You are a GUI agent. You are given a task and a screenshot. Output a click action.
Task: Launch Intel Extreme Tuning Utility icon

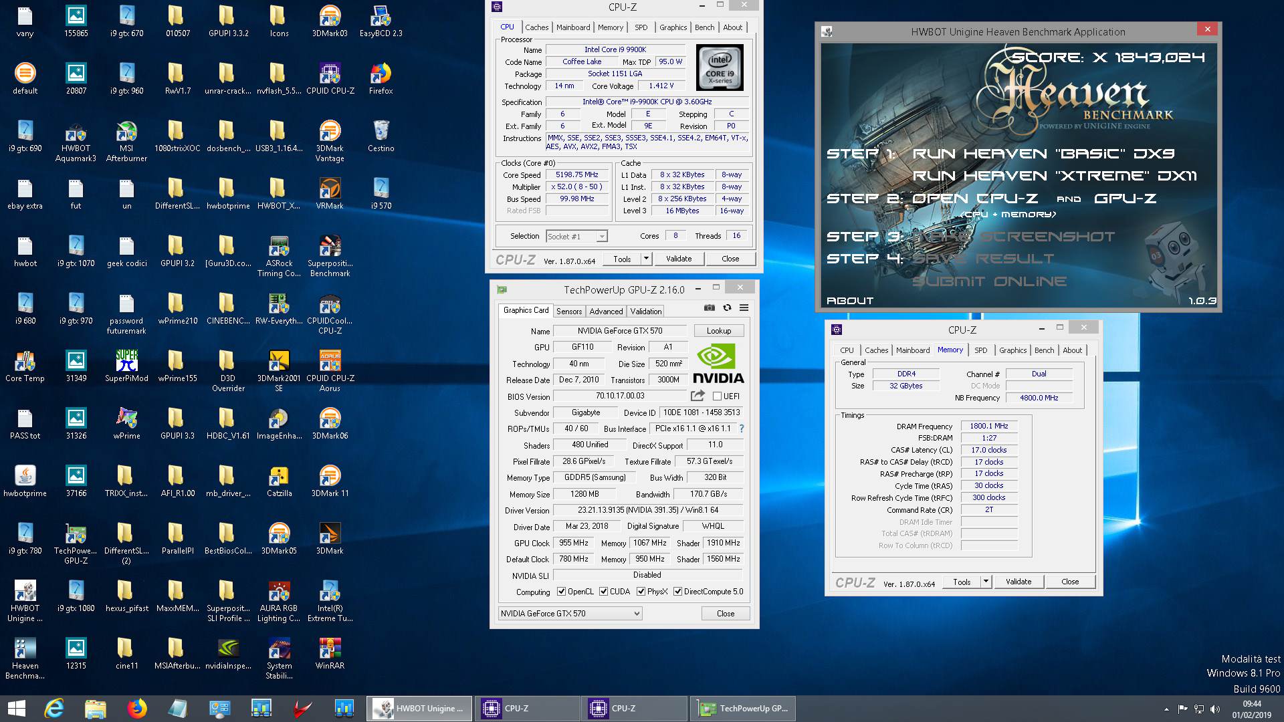tap(330, 602)
